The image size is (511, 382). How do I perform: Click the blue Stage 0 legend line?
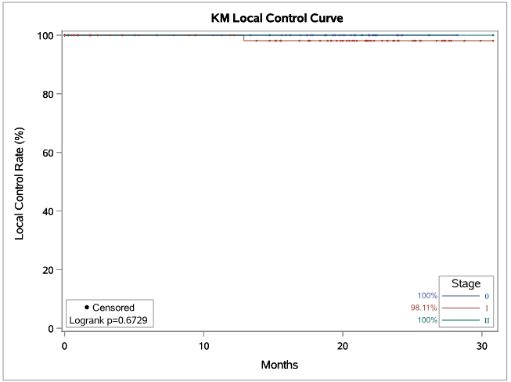coord(460,297)
